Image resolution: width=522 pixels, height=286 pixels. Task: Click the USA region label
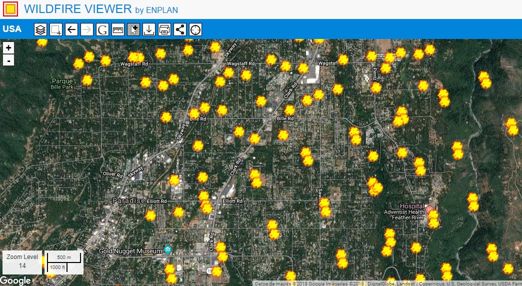[x=12, y=29]
